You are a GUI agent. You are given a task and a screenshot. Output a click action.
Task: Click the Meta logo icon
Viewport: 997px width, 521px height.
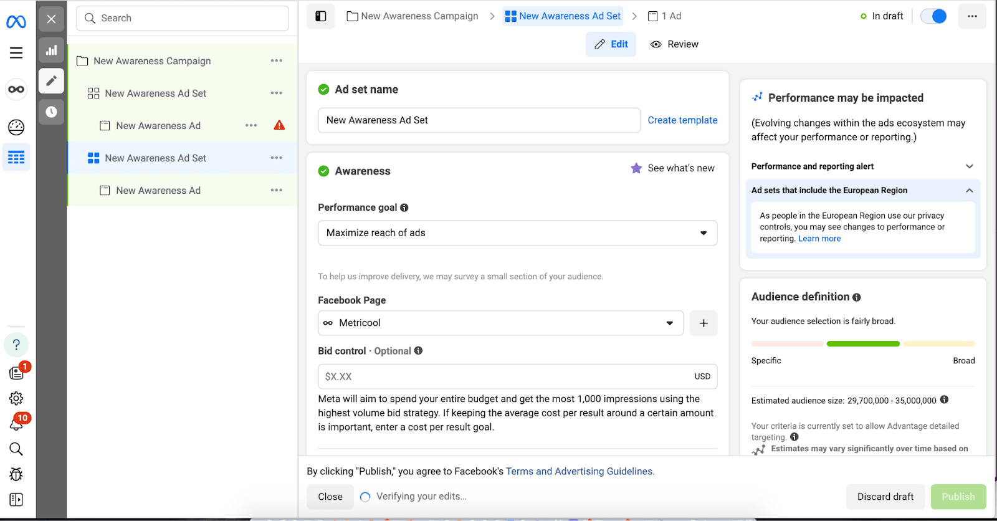pyautogui.click(x=16, y=22)
